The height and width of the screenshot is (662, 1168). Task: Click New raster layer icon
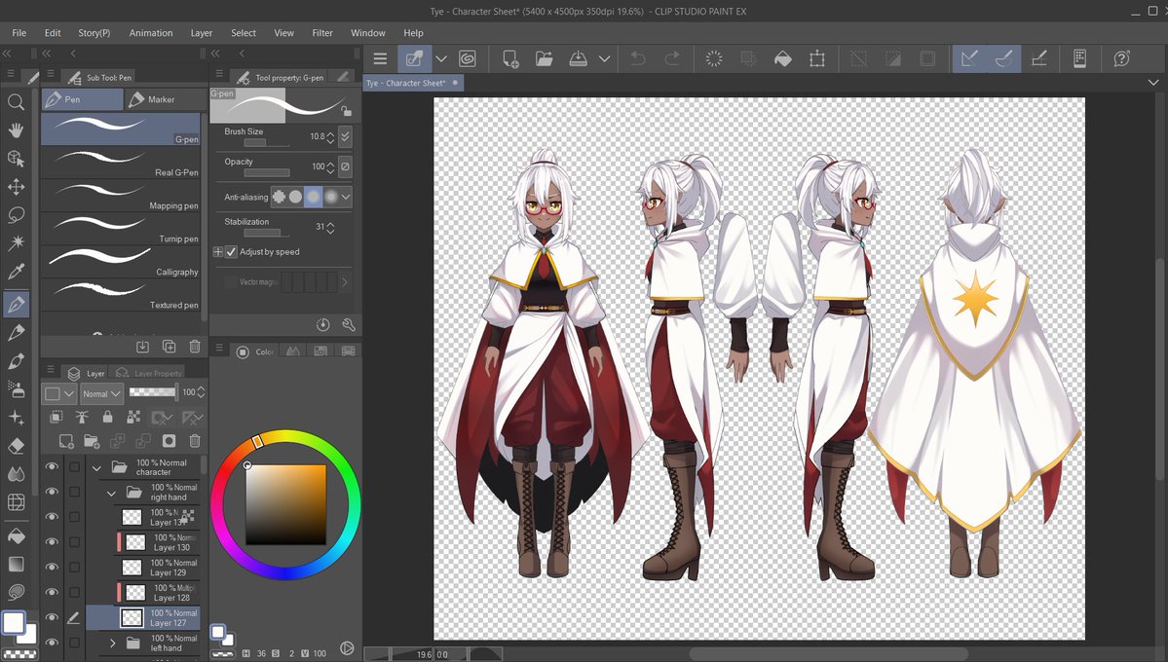click(66, 441)
